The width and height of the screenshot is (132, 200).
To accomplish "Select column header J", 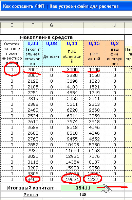I will [115, 25].
